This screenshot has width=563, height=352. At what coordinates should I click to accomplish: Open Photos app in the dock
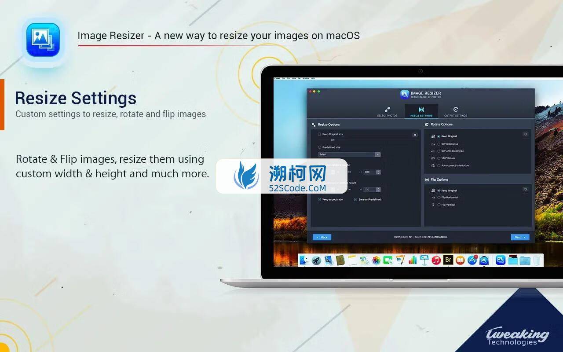pyautogui.click(x=377, y=260)
